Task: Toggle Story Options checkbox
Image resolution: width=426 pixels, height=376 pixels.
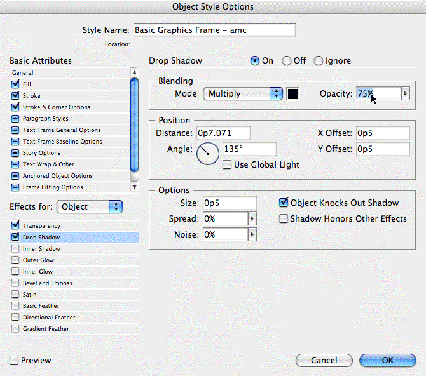Action: [x=15, y=153]
